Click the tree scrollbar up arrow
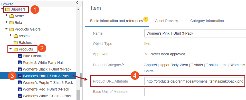This screenshot has height=100, width=246. (78, 9)
